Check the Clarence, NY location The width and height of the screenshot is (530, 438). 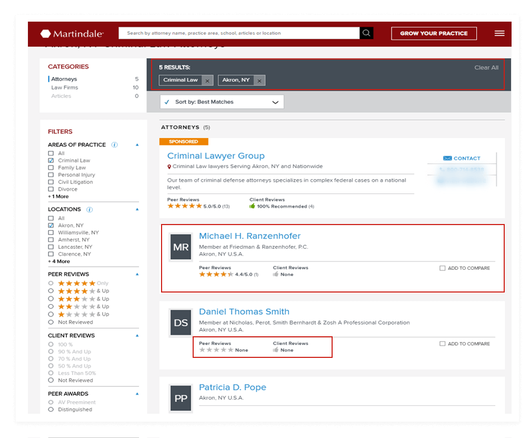pyautogui.click(x=51, y=254)
